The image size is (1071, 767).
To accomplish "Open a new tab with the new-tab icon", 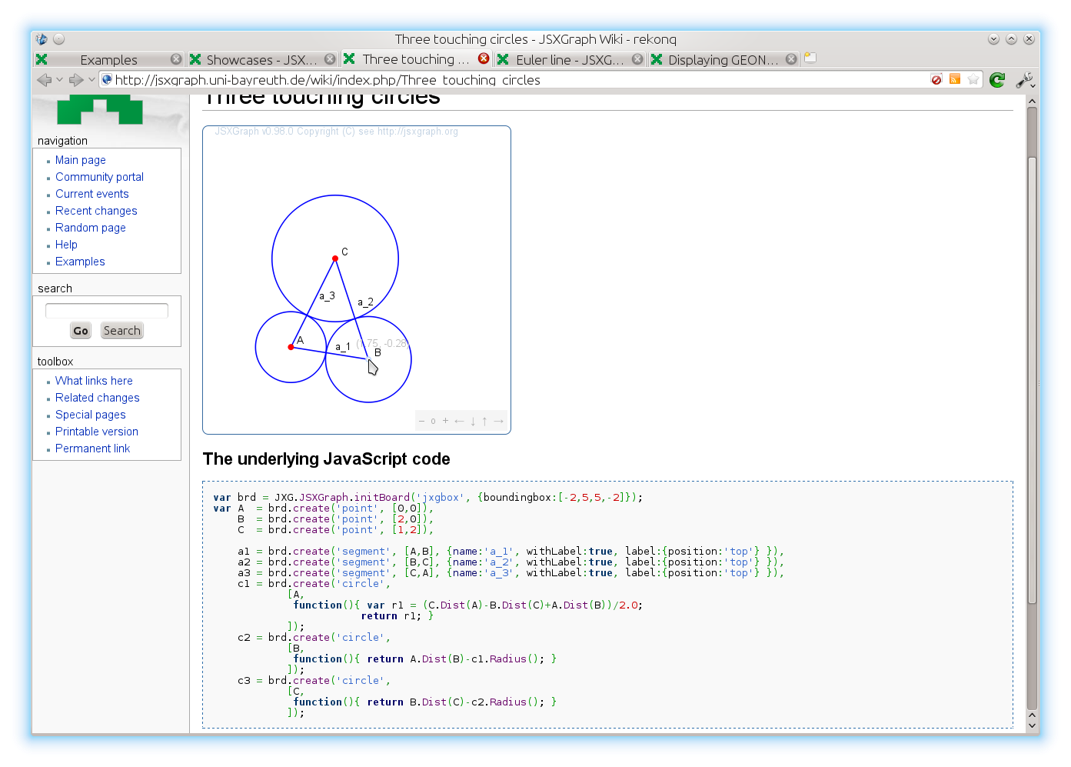I will click(x=810, y=58).
